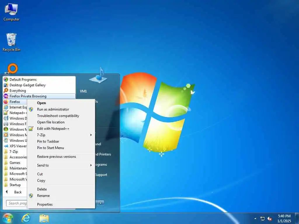Click the Notepad++ icon in programs list
This screenshot has width=299, height=224.
[6, 113]
